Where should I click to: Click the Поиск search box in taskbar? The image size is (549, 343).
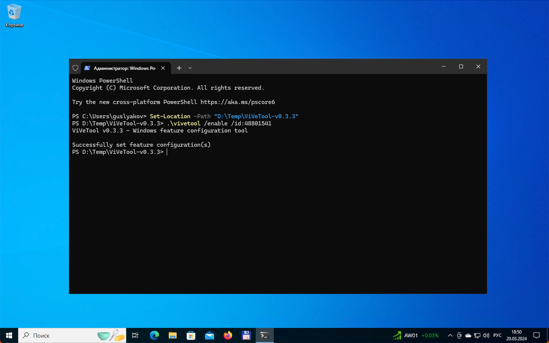pos(72,335)
